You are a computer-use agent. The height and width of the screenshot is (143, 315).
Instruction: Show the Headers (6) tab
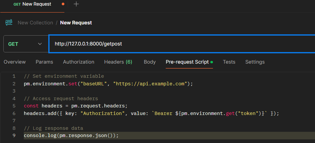[x=118, y=62]
